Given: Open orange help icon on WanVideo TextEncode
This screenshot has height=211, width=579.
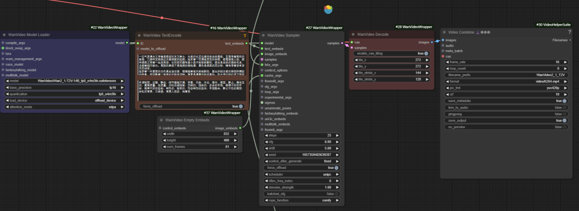Looking at the screenshot, I should (244, 36).
